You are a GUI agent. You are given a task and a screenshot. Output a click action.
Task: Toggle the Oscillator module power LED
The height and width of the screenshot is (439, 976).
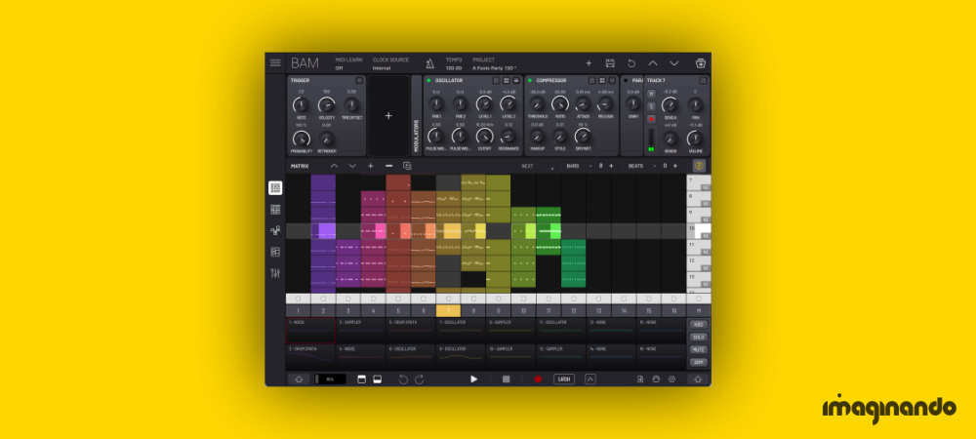(x=428, y=80)
